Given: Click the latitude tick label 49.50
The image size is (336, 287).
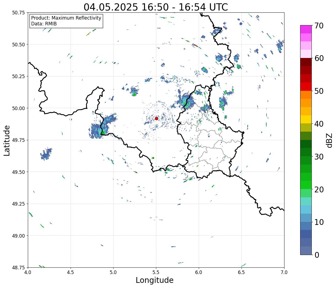Looking at the screenshot, I should (x=19, y=172).
